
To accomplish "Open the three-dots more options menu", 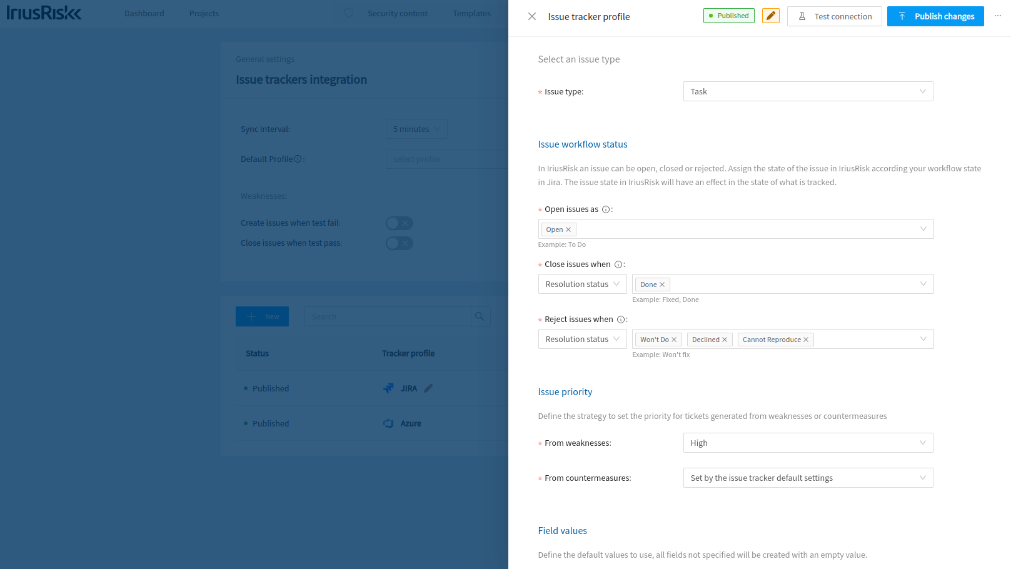I will click(998, 16).
